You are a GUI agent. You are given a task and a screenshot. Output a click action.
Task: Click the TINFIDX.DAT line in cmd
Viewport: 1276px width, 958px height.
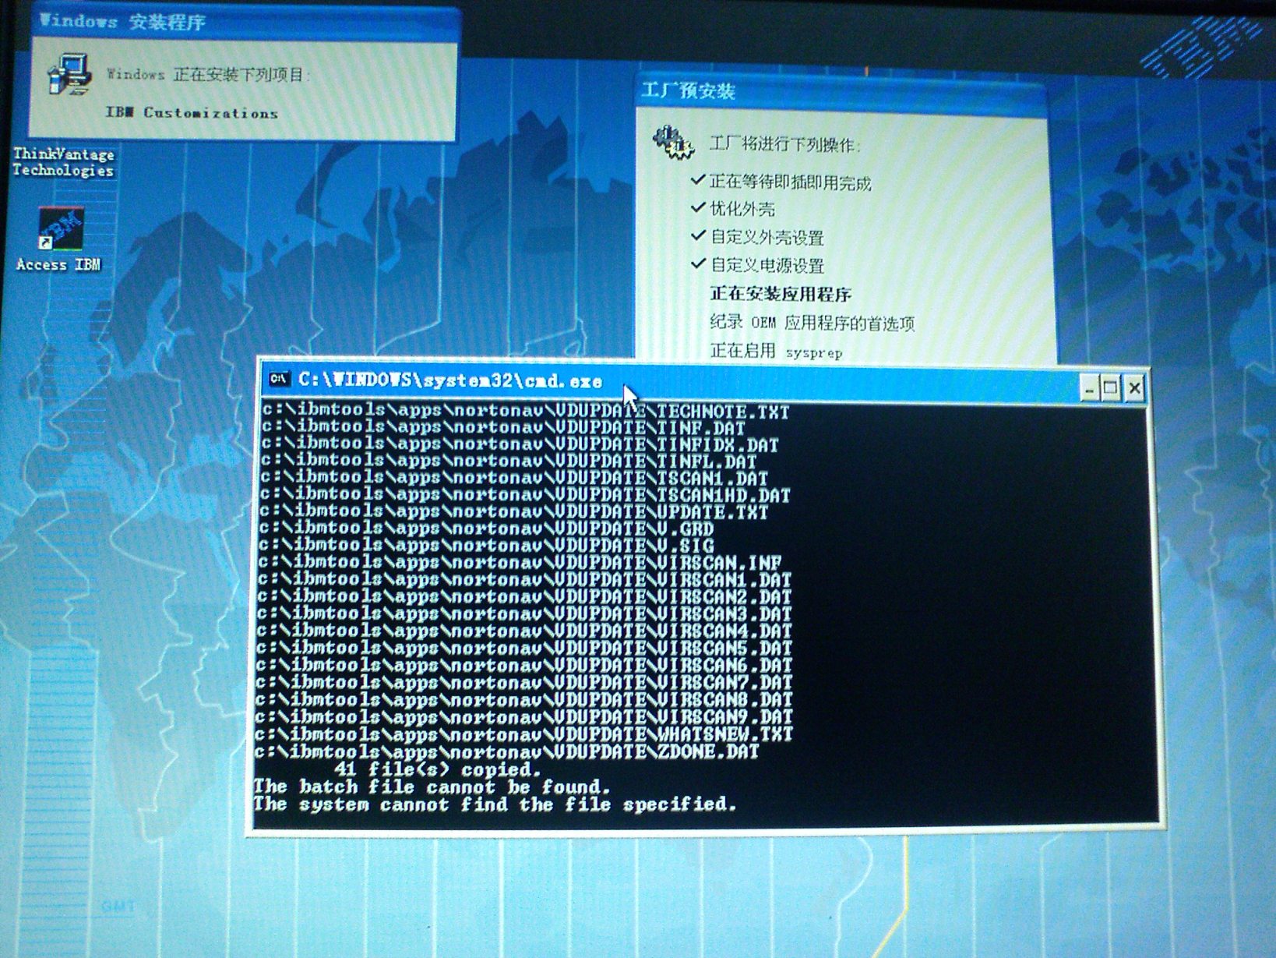click(x=520, y=445)
